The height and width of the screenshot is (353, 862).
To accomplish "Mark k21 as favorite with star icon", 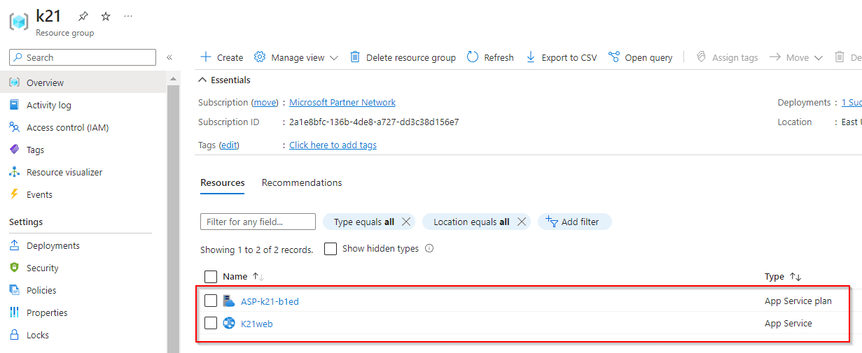I will point(106,16).
